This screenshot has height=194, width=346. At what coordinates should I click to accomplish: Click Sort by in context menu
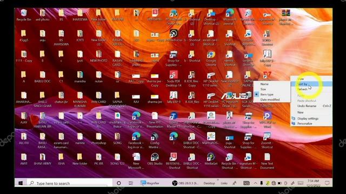[x=311, y=84]
